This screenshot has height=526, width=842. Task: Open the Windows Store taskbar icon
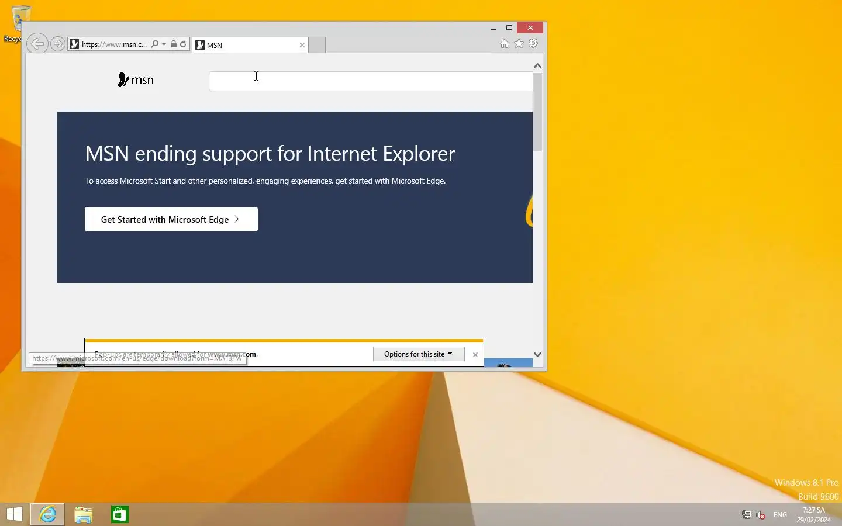(120, 514)
